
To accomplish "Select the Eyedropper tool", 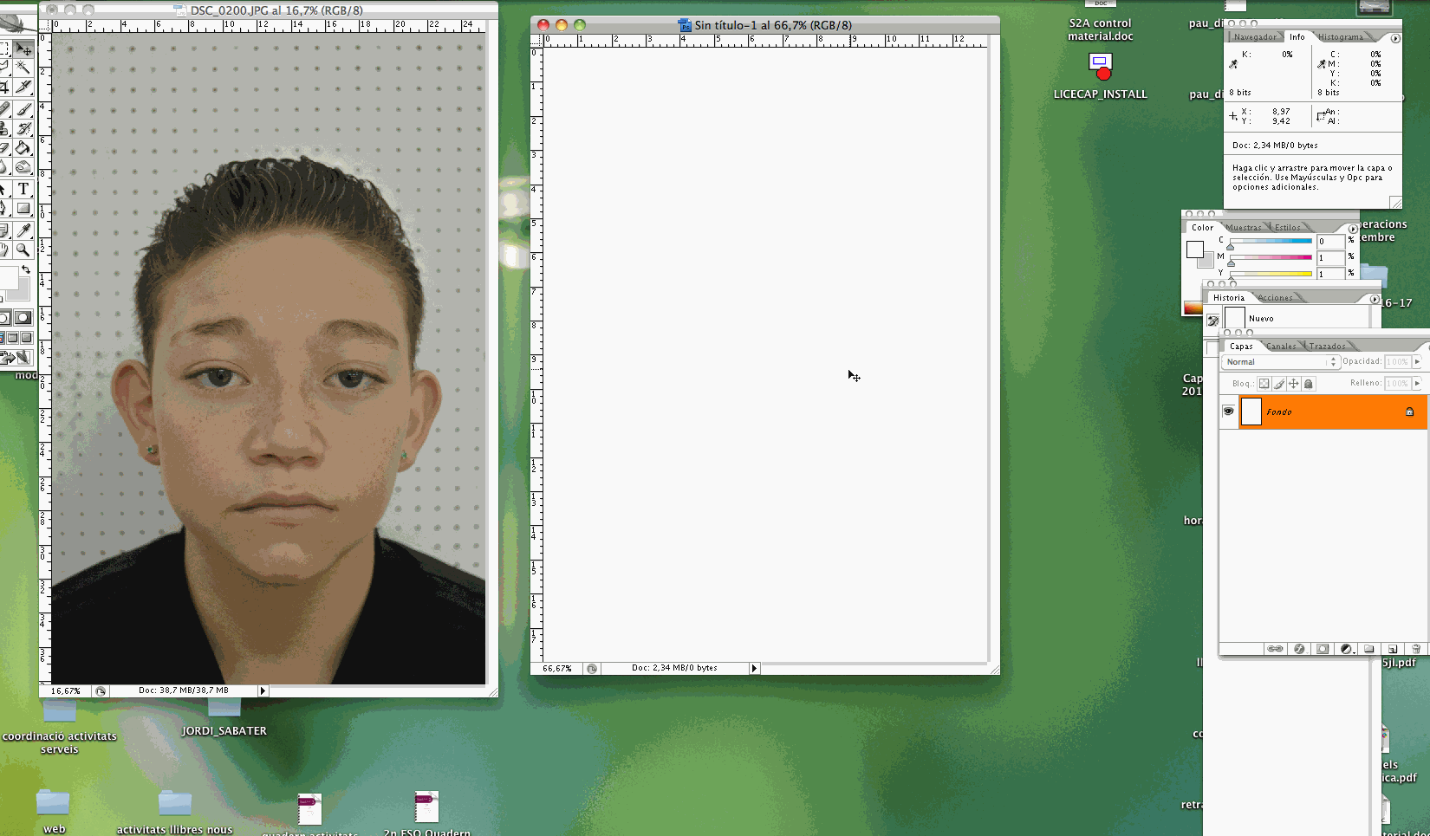I will coord(23,230).
